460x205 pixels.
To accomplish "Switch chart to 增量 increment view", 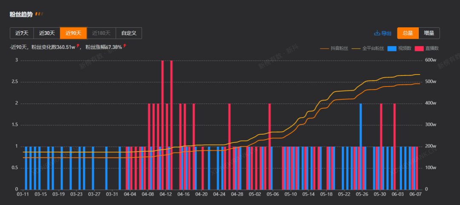I will [429, 33].
